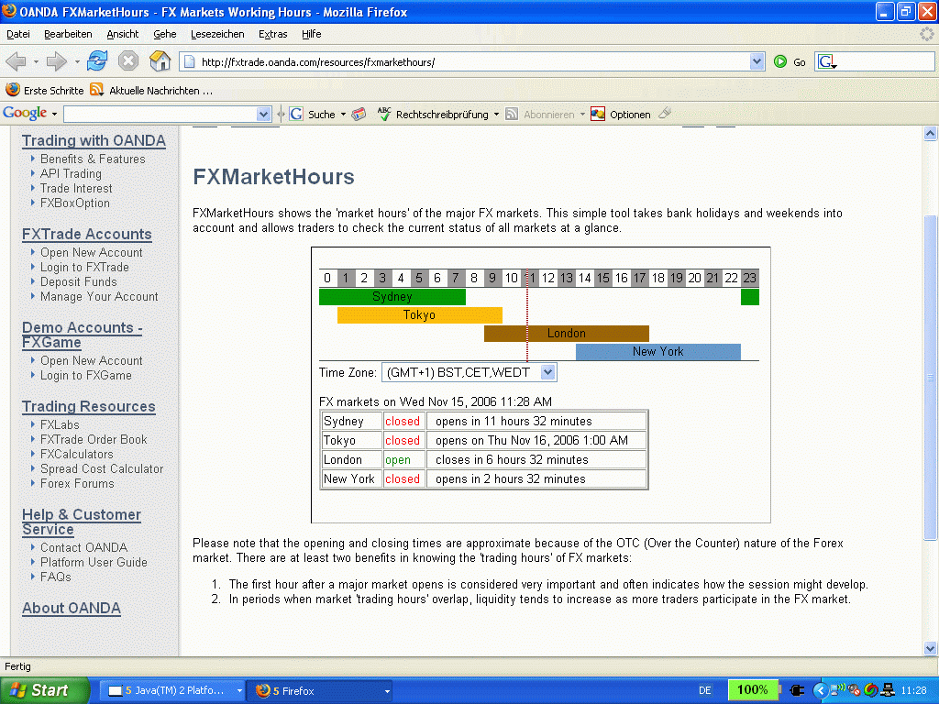Go to the Spread Cost Calculator link
This screenshot has width=939, height=704.
102,468
